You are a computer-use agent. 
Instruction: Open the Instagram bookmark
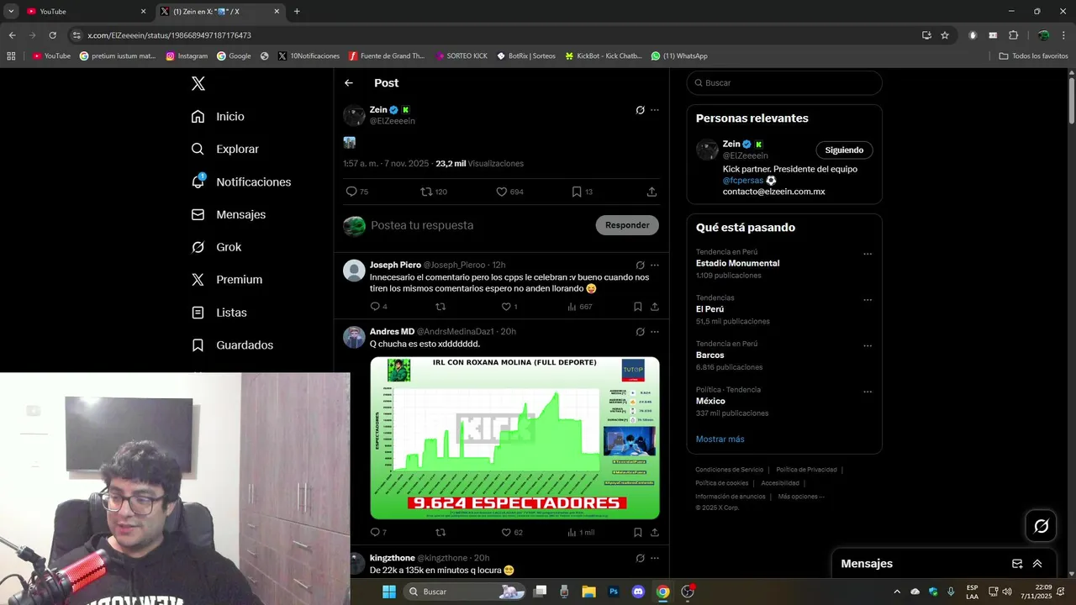(x=187, y=56)
